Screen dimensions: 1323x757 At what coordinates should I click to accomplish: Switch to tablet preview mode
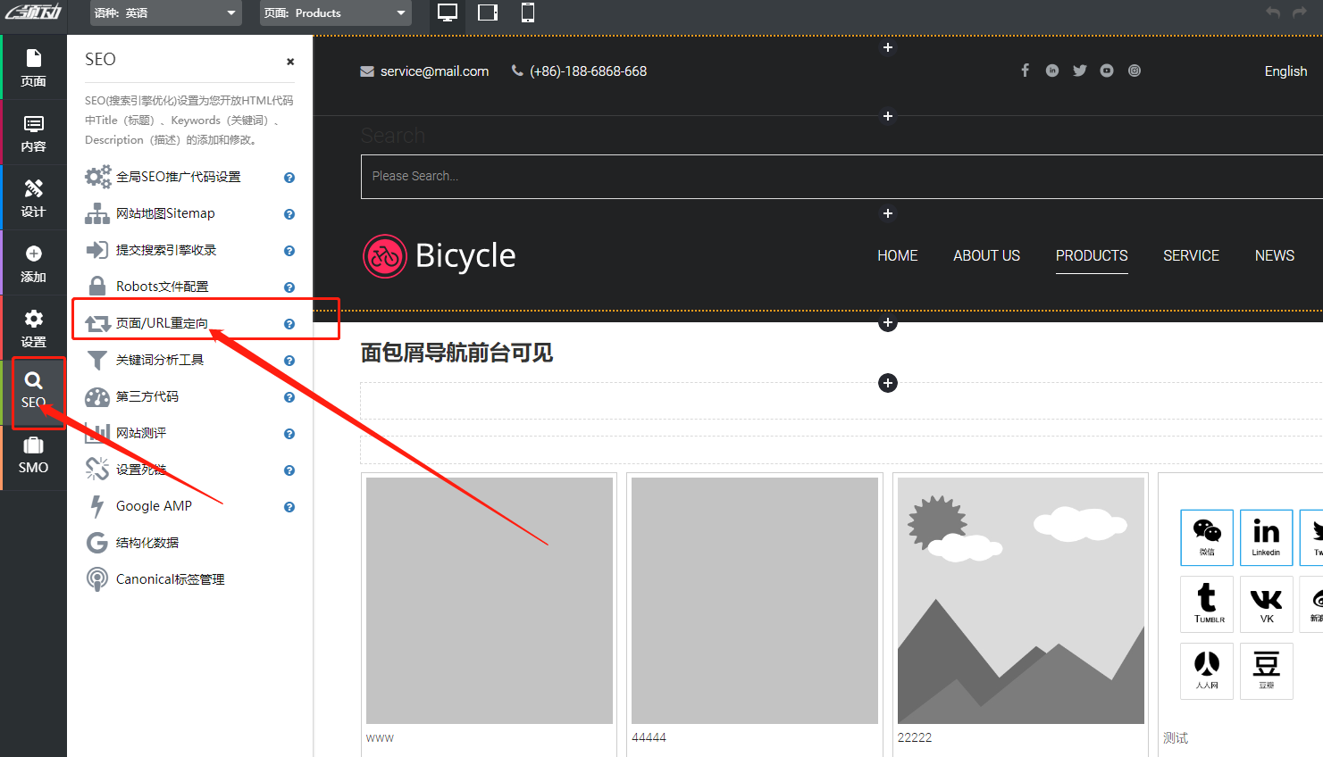click(x=488, y=12)
